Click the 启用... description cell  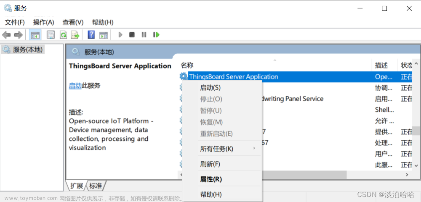tap(384, 99)
